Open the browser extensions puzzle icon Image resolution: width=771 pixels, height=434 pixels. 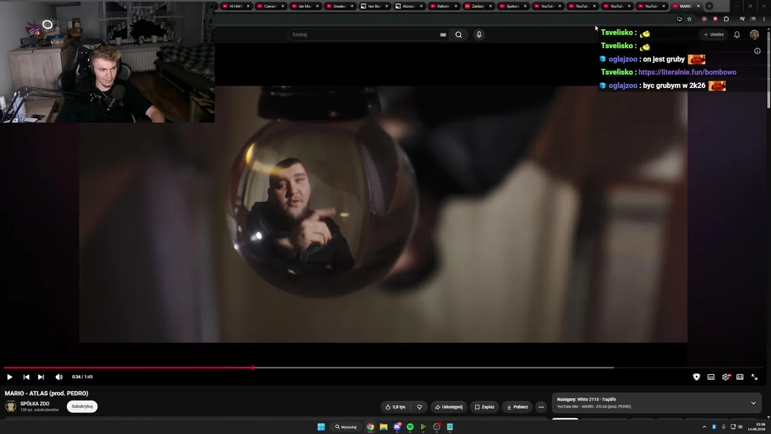tap(726, 19)
